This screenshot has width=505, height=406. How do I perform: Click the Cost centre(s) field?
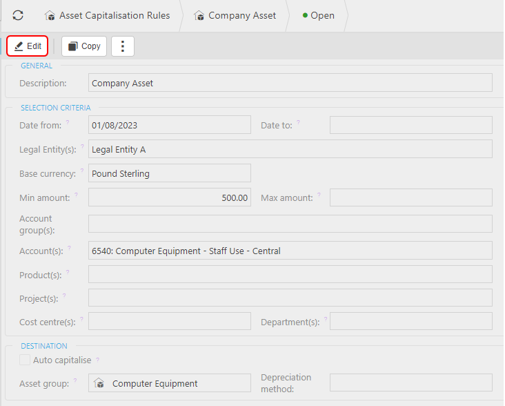pyautogui.click(x=170, y=321)
